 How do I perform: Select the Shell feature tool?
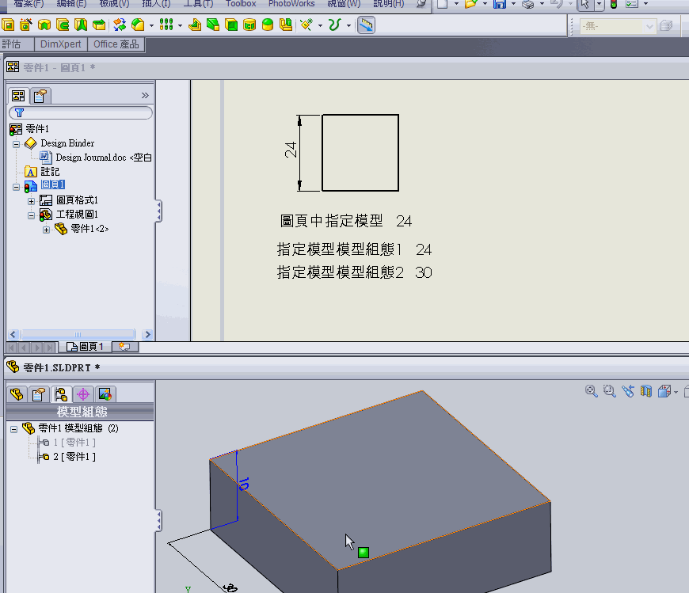(231, 25)
